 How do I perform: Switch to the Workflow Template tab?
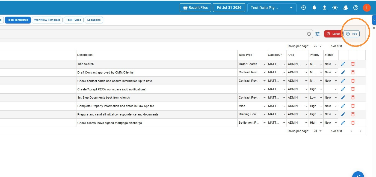click(47, 20)
